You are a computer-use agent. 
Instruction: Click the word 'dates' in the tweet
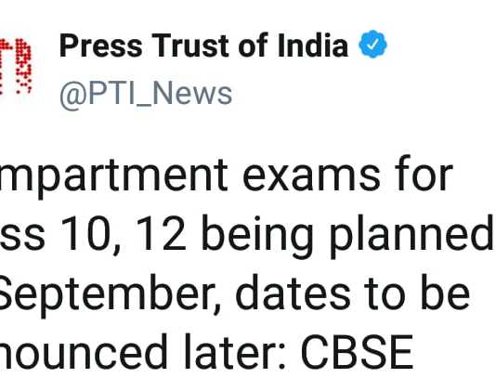(293, 293)
